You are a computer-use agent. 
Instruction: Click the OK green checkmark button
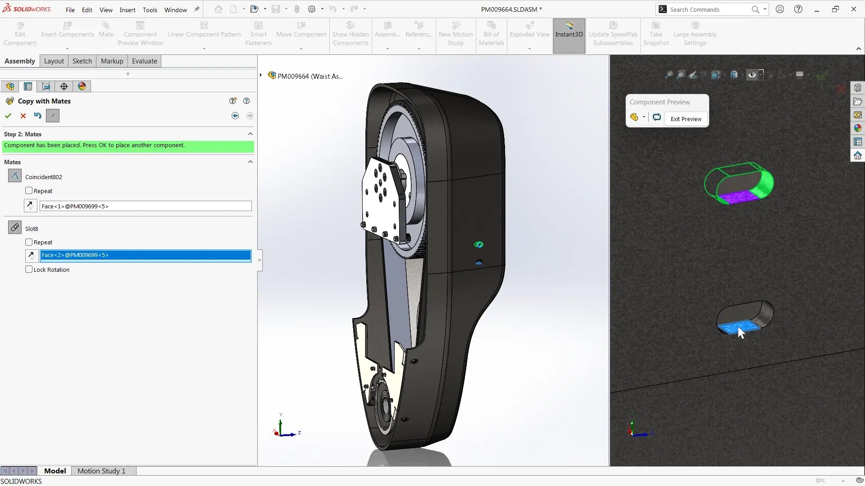click(x=8, y=115)
